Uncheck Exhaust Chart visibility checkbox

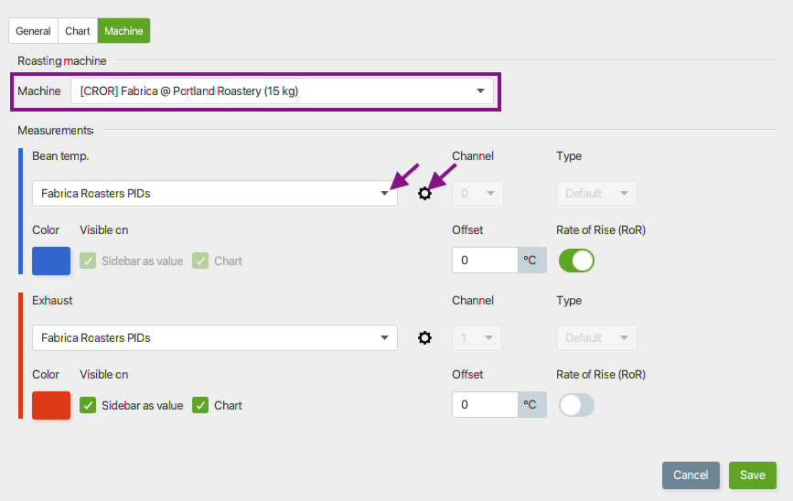[x=200, y=405]
